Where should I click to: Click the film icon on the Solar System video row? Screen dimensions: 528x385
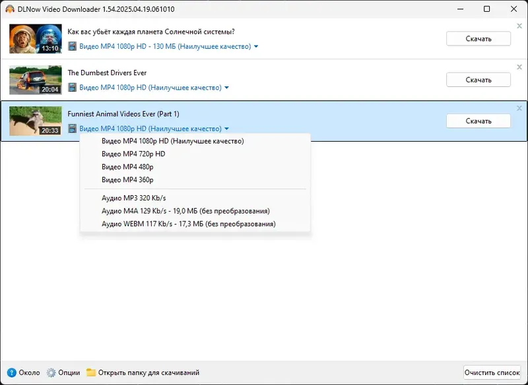click(73, 47)
